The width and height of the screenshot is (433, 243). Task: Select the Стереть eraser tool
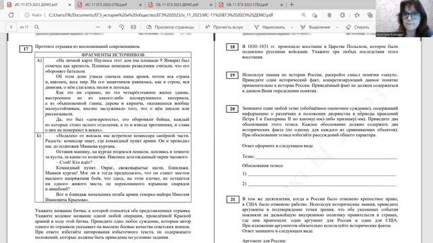point(357,27)
